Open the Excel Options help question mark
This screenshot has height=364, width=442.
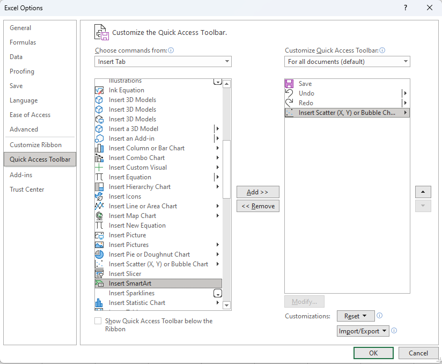[406, 8]
